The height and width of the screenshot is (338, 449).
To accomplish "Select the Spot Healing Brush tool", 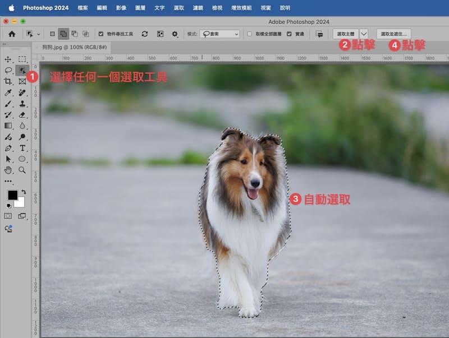I will pos(22,92).
